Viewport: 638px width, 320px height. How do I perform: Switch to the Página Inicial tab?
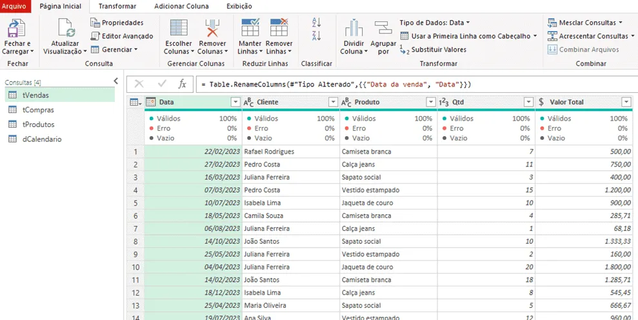pyautogui.click(x=60, y=6)
